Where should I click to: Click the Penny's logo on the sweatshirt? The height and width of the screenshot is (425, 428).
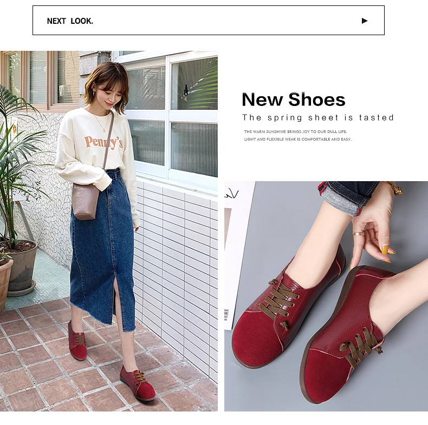coord(103,142)
